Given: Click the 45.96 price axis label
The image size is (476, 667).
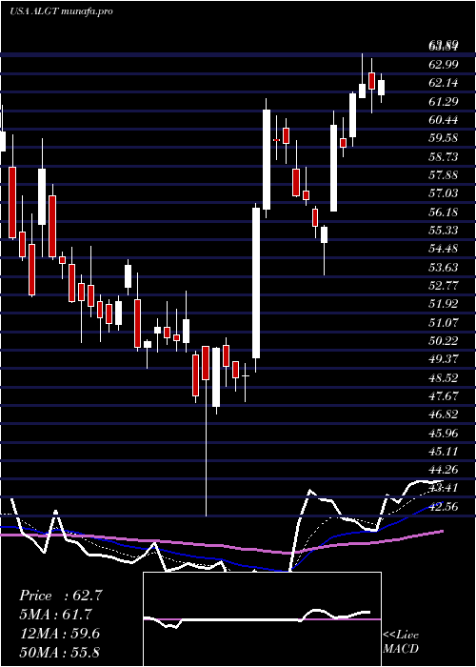Looking at the screenshot, I should [444, 434].
